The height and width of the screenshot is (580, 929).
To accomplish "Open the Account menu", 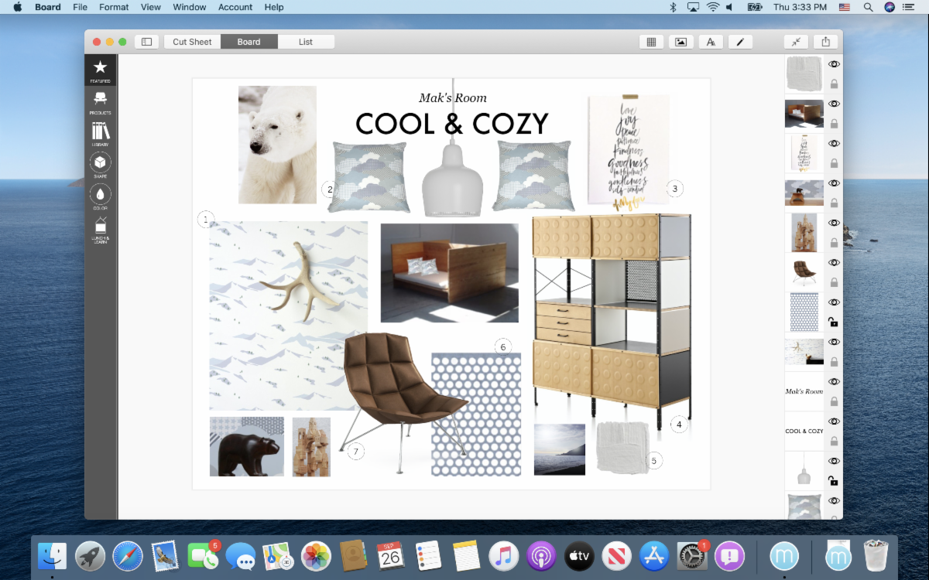I will 235,7.
